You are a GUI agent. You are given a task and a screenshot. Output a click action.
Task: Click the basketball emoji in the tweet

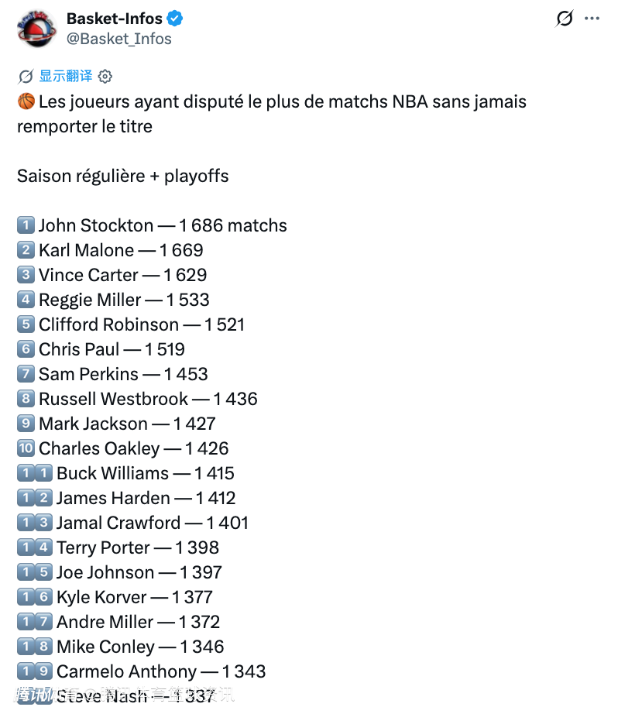pos(26,101)
